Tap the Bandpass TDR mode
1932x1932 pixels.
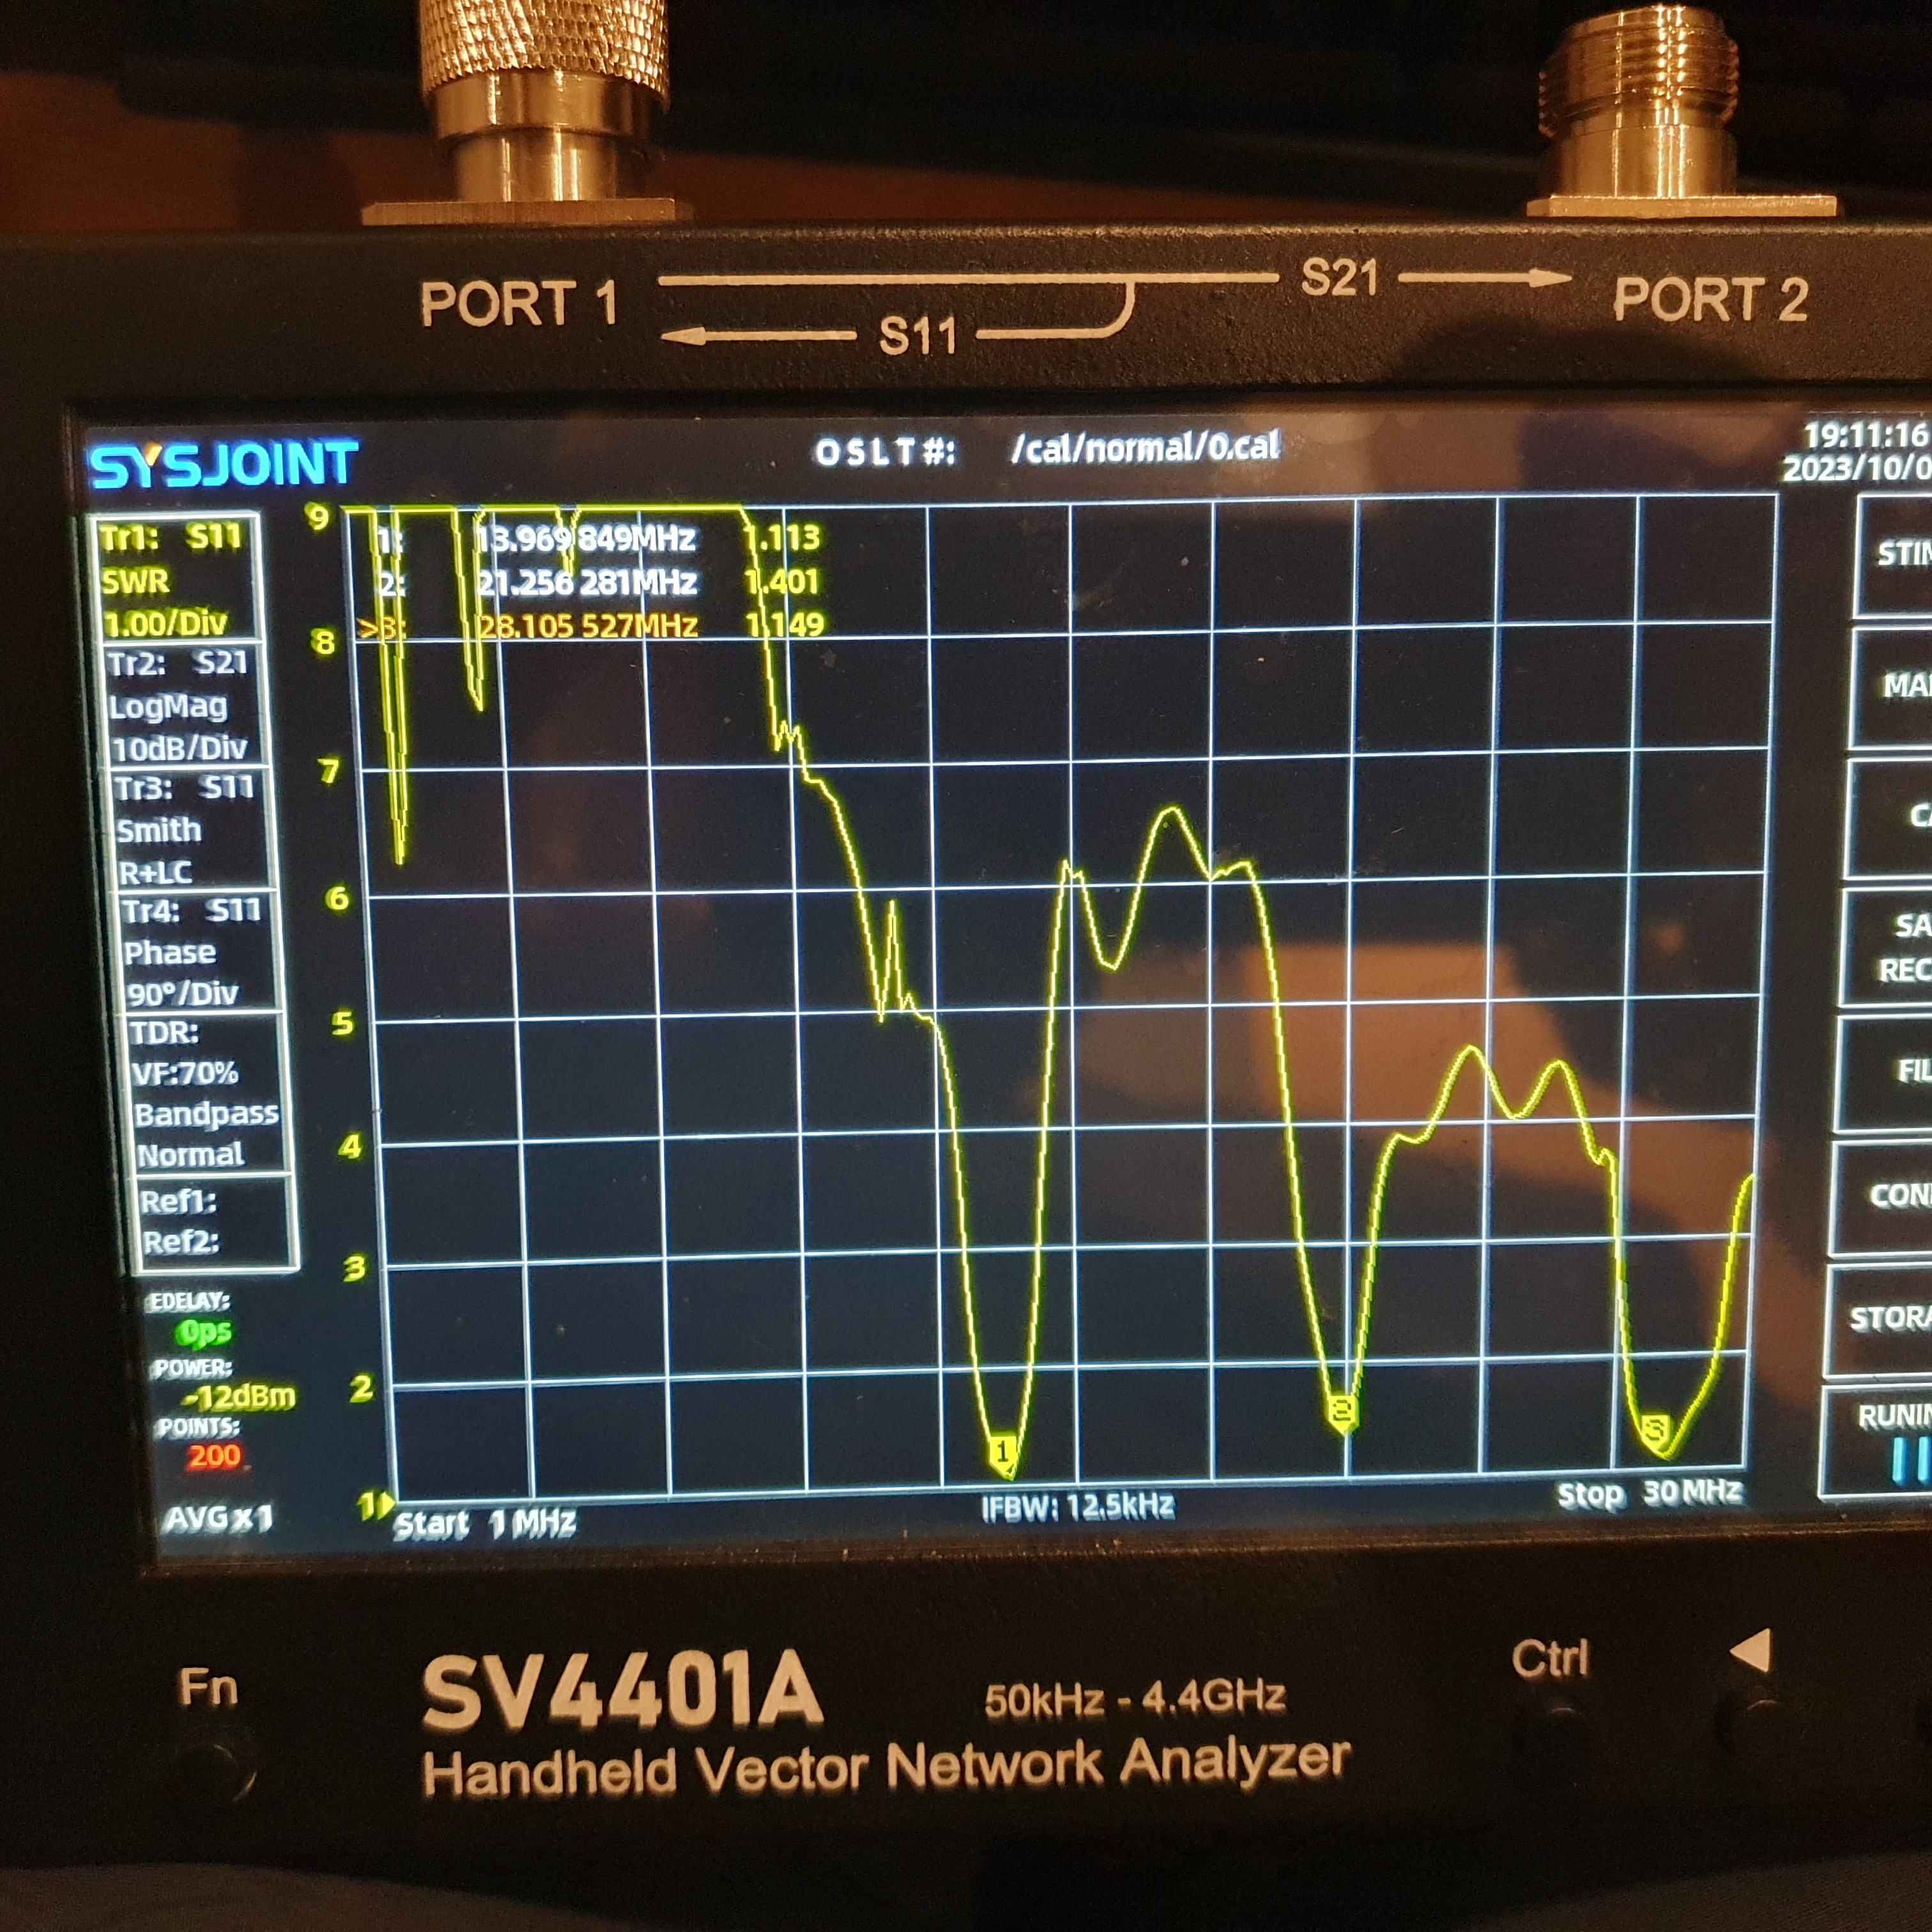(206, 1113)
